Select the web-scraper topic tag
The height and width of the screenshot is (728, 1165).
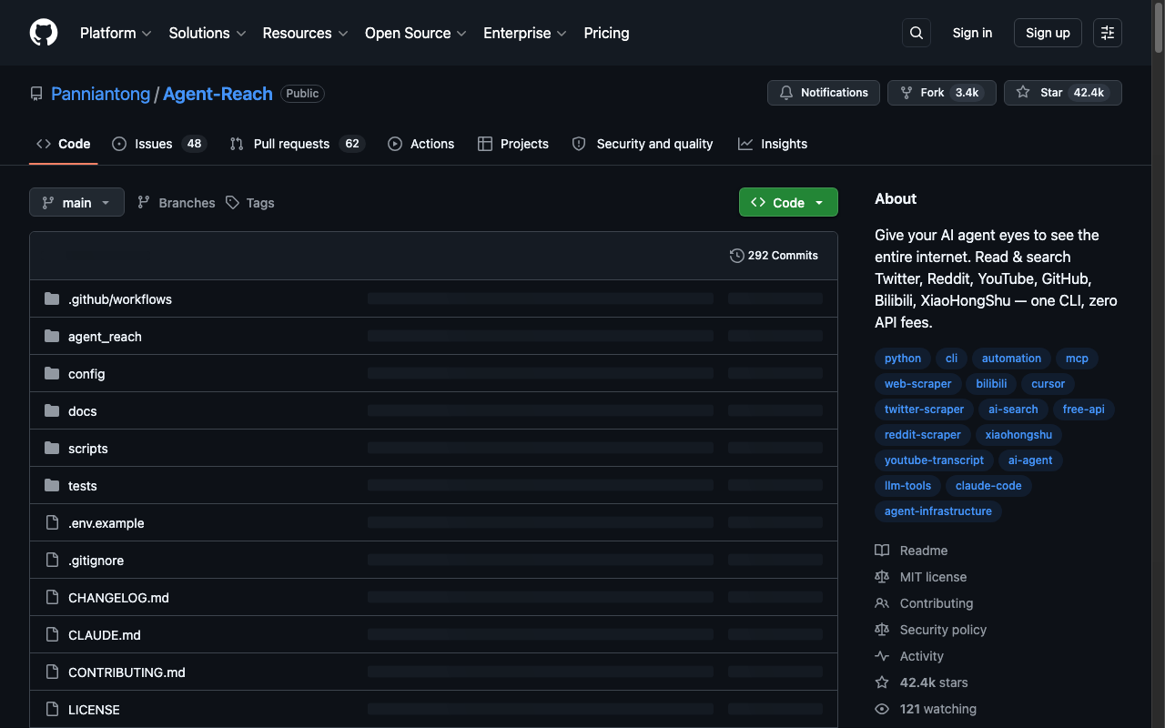(918, 384)
